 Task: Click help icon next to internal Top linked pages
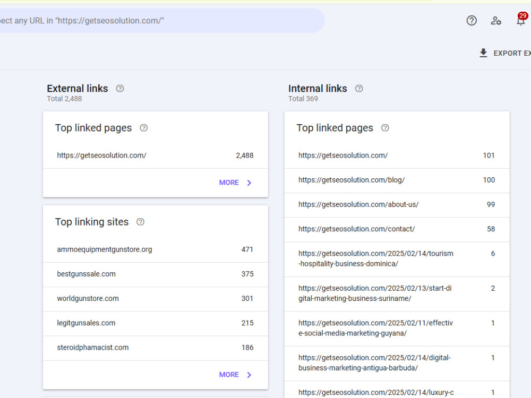[385, 128]
